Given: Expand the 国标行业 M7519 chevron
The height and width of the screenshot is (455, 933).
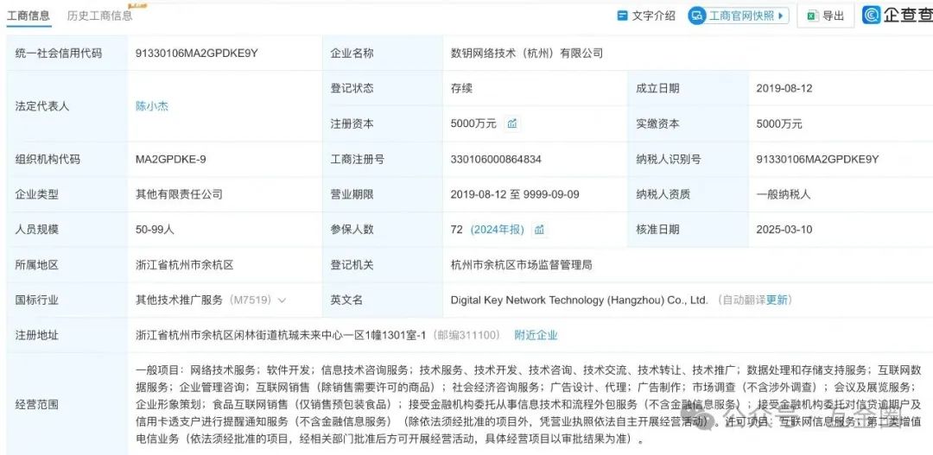Looking at the screenshot, I should (282, 300).
